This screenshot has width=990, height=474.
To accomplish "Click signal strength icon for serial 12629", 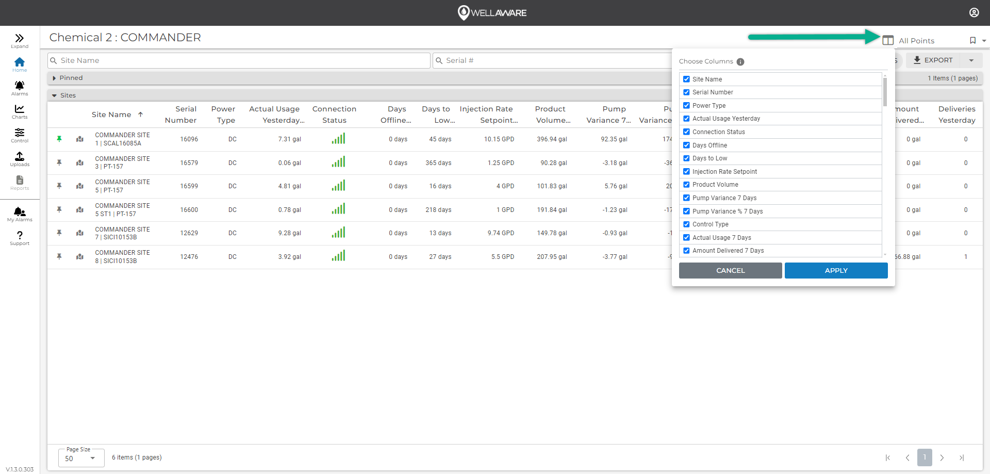I will (x=338, y=232).
